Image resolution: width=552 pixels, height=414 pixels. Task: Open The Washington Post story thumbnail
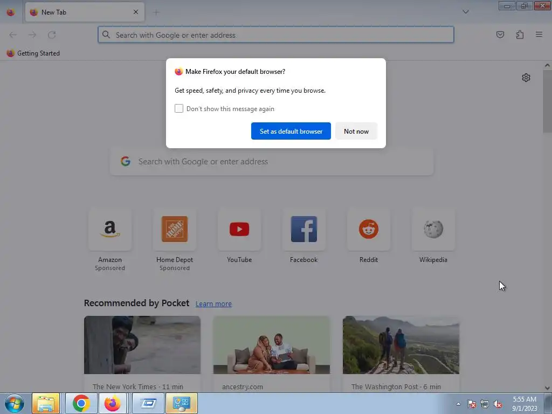[401, 344]
